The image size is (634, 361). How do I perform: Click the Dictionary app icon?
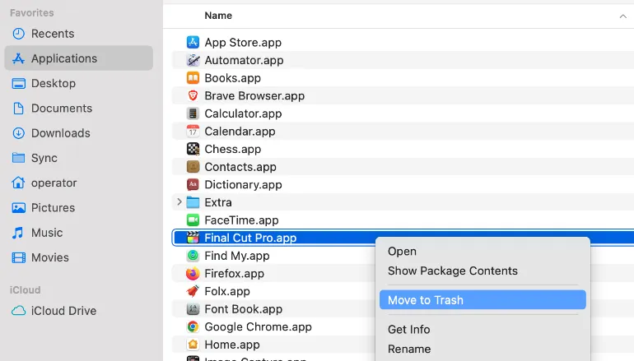pyautogui.click(x=193, y=184)
